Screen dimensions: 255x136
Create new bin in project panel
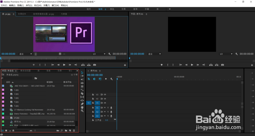(x=66, y=131)
